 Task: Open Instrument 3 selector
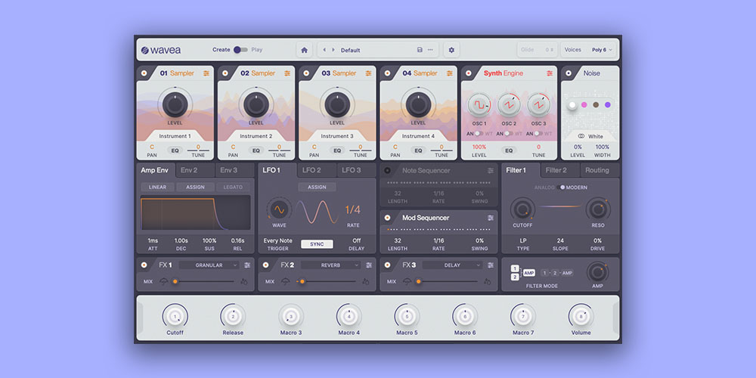coord(337,136)
